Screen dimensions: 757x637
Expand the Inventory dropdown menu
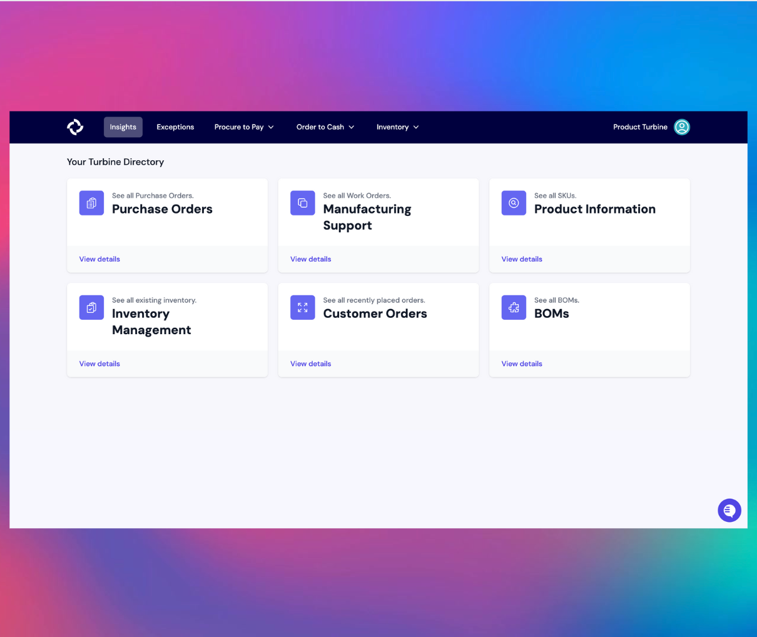tap(397, 127)
